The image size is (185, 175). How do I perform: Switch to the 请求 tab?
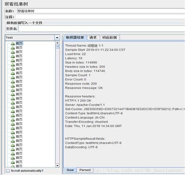click(93, 38)
